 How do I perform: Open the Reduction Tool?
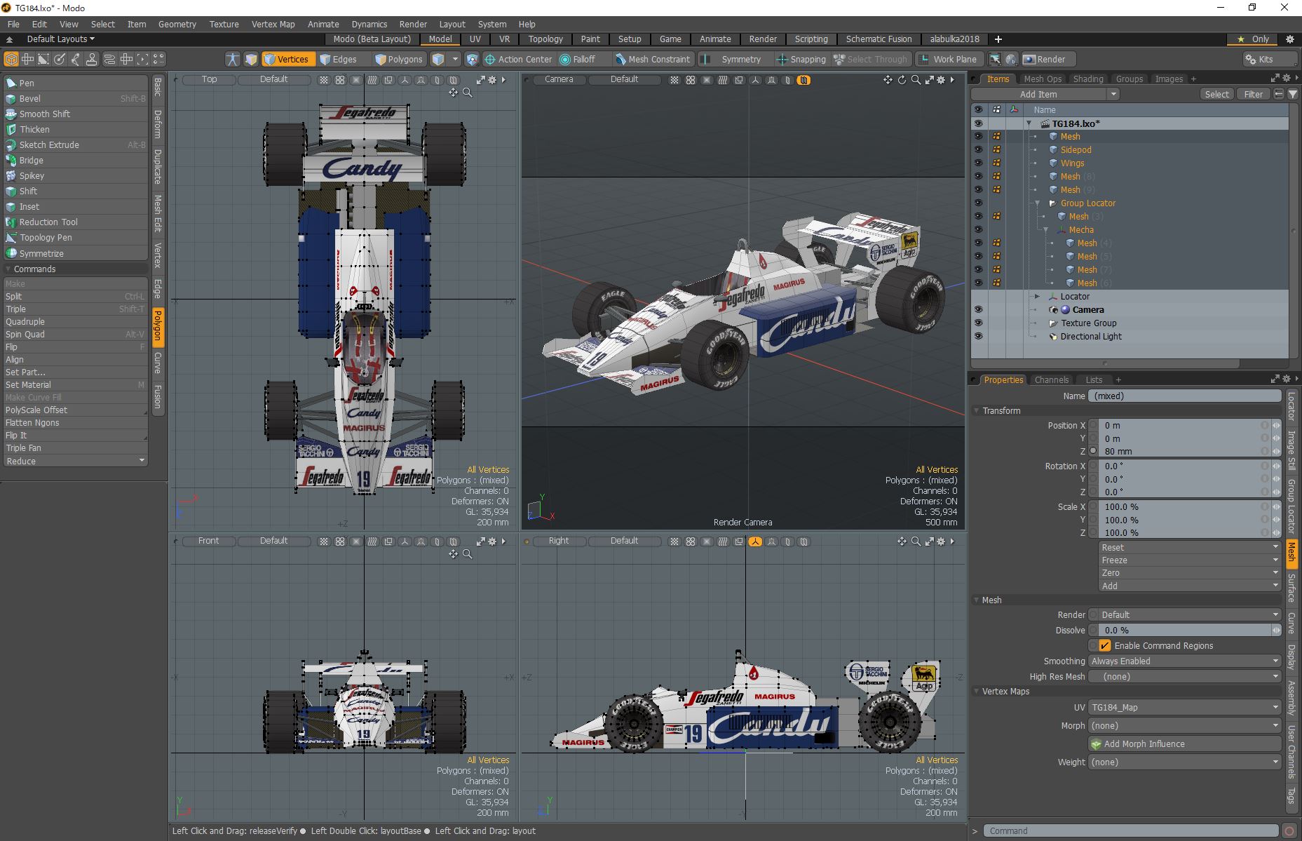pos(75,222)
